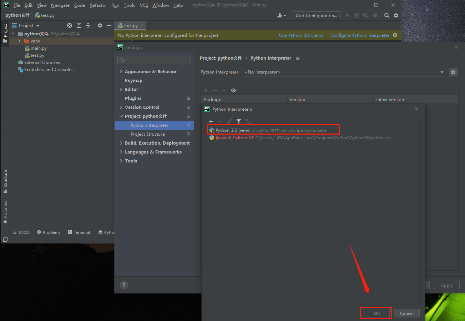The image size is (465, 321).
Task: Open the Refactor menu
Action: tap(98, 5)
